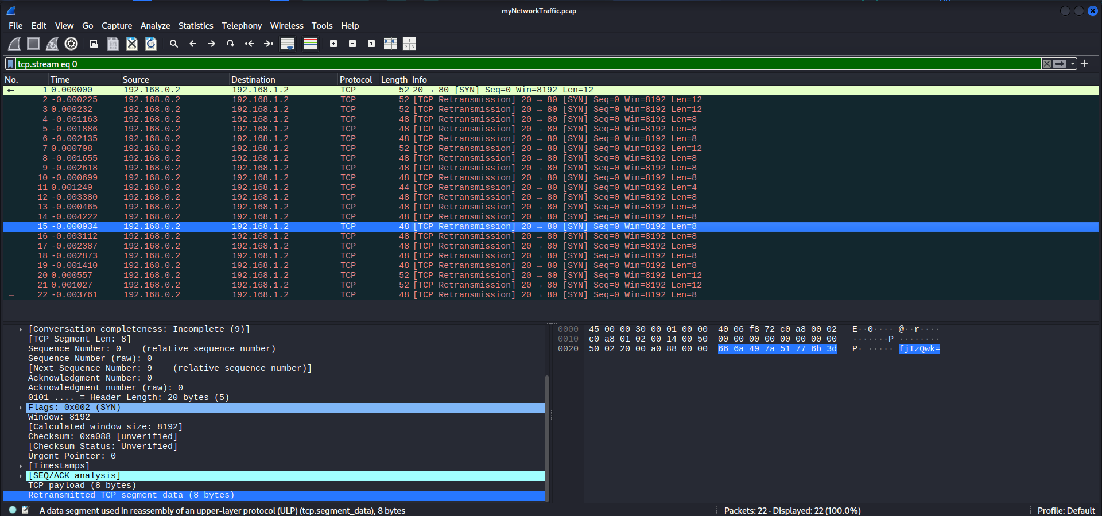The height and width of the screenshot is (516, 1102).
Task: Open capture options gear icon
Action: pos(71,44)
